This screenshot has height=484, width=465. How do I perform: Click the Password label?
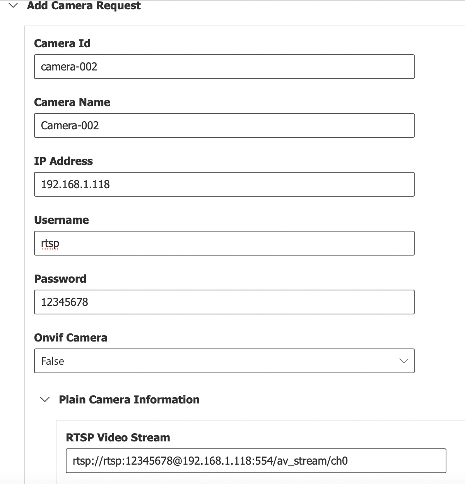(x=60, y=279)
